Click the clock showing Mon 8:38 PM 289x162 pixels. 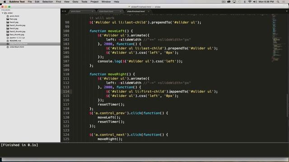[x=266, y=2]
